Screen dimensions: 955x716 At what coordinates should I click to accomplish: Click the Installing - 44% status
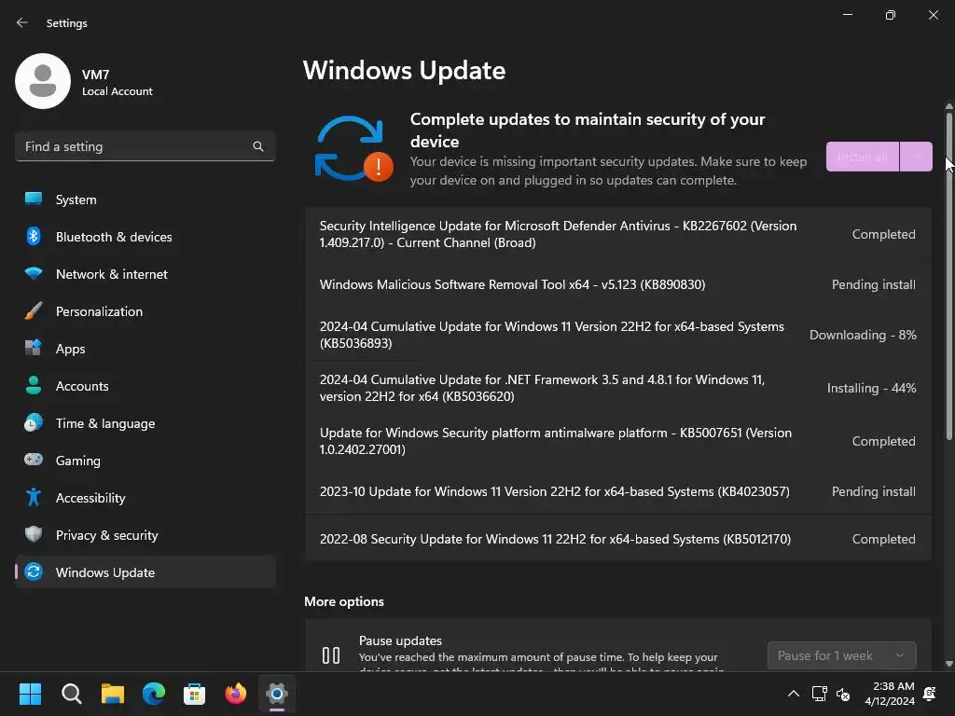coord(872,388)
